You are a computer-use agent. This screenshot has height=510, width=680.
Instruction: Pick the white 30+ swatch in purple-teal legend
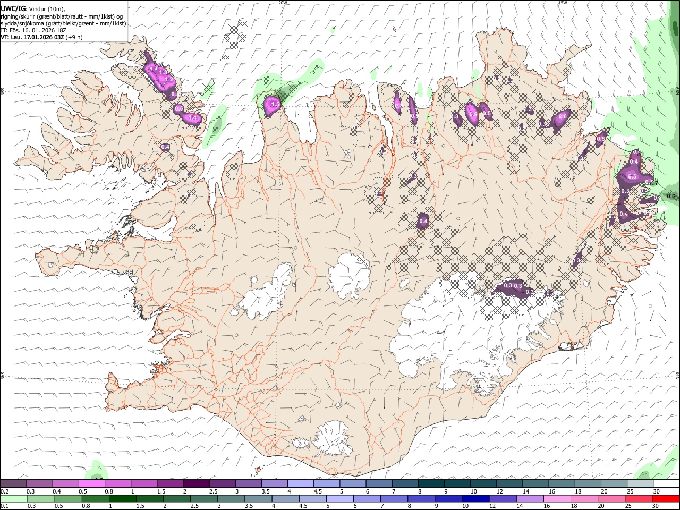(666, 484)
